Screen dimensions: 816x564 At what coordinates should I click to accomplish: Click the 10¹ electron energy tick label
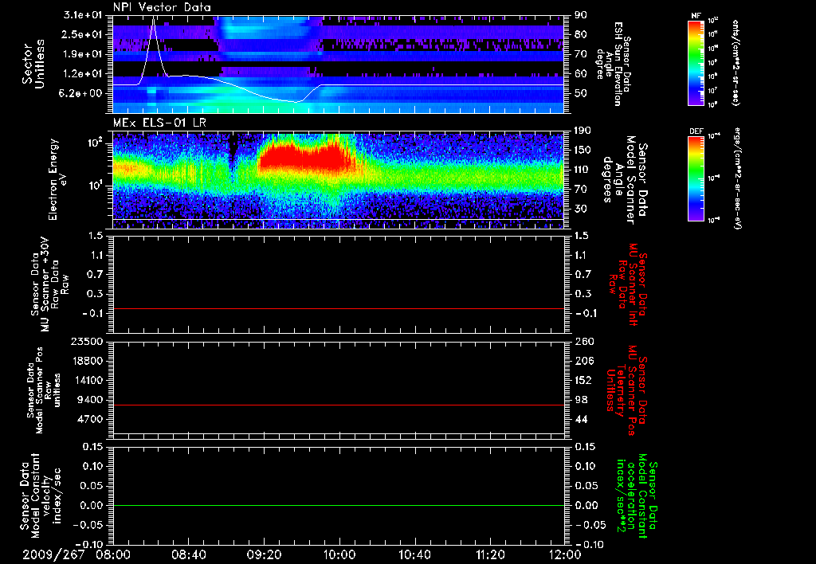click(x=97, y=186)
